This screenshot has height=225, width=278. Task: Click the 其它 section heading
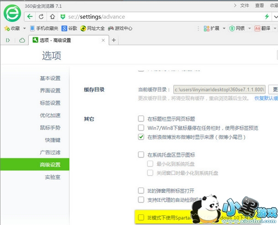tap(89, 119)
